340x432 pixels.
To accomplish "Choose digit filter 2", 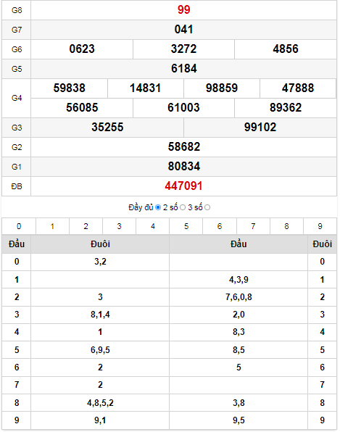I will coord(86,226).
